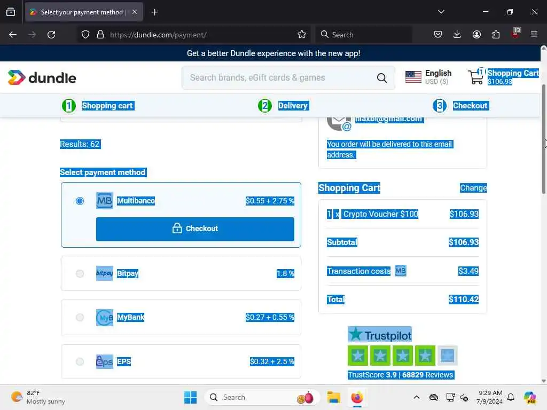Click the EPS logo
547x410 pixels.
click(x=105, y=361)
